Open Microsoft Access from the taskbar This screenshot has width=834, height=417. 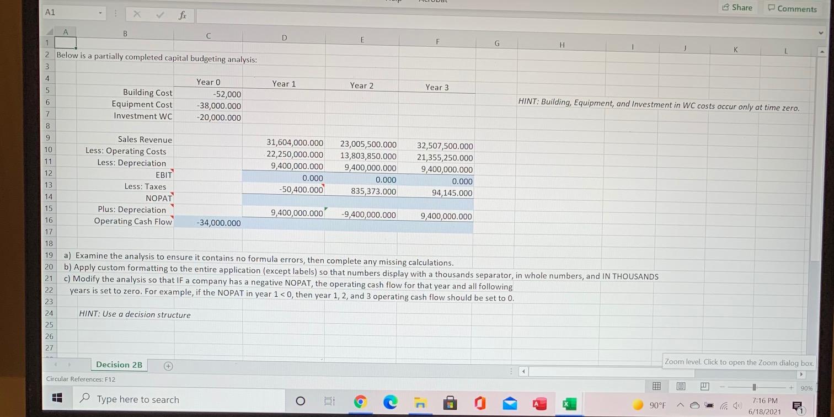539,404
